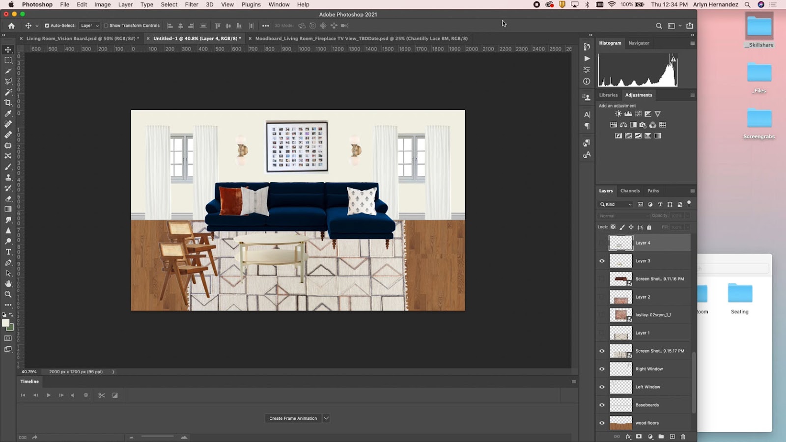The width and height of the screenshot is (786, 442).
Task: Click the Create Frame Animation button
Action: pos(293,418)
